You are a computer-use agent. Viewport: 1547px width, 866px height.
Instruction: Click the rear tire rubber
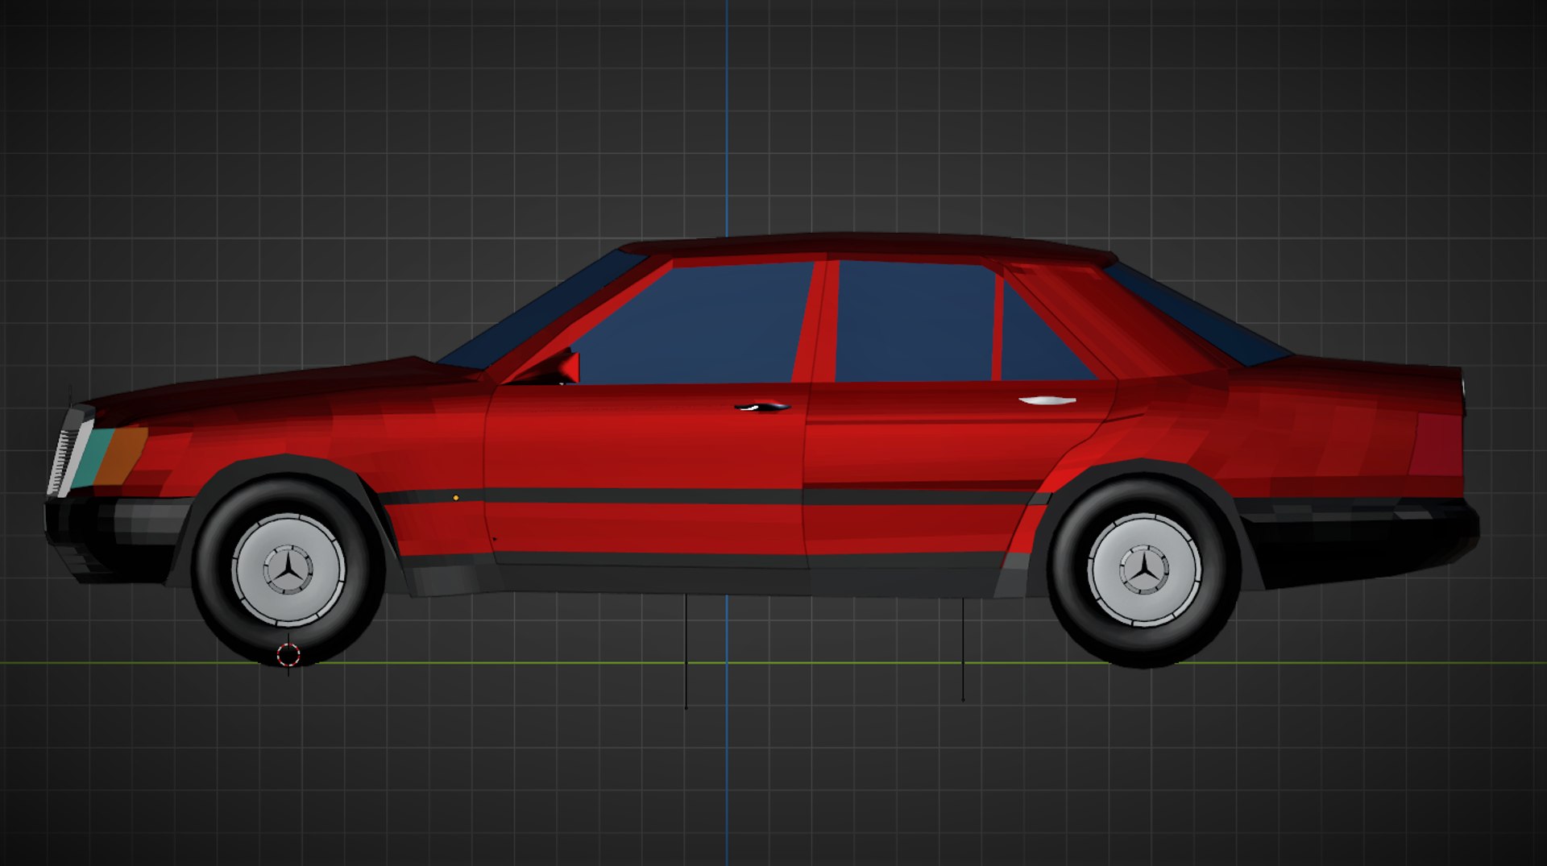1144,648
